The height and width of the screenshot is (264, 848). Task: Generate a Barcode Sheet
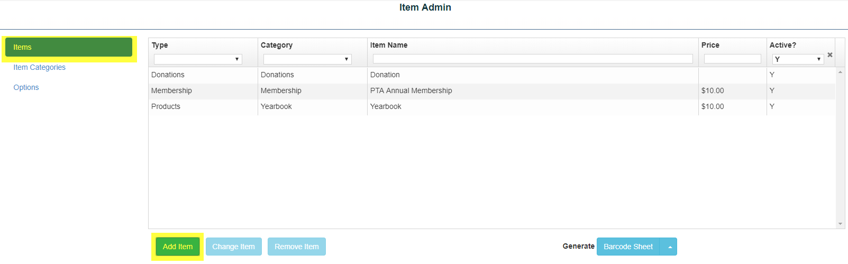(x=628, y=247)
